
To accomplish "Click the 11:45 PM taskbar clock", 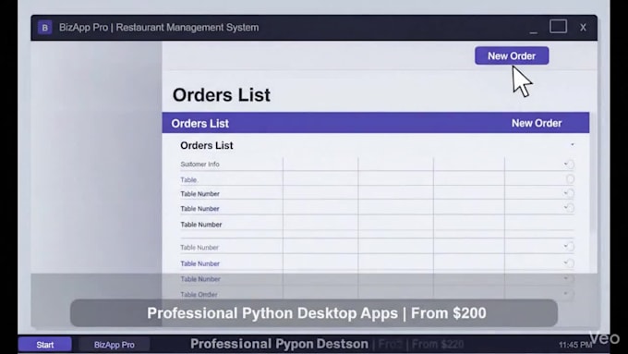I will 574,345.
